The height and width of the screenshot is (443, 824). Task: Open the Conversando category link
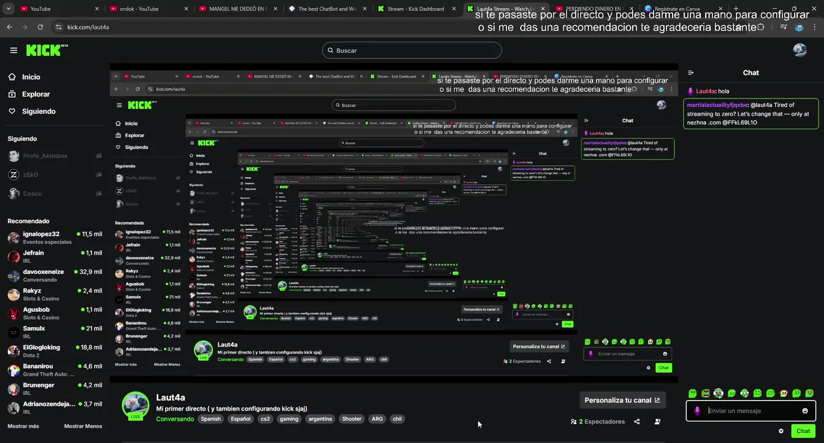[175, 419]
